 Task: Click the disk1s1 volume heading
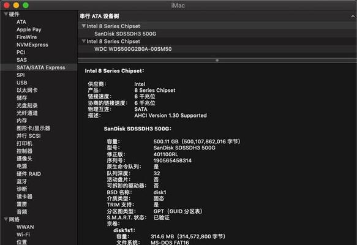(x=124, y=230)
